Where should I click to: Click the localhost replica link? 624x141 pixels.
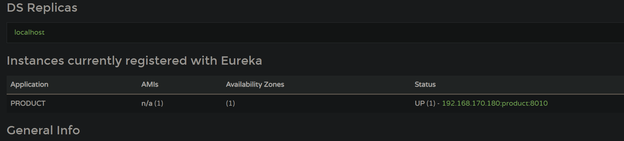click(29, 32)
